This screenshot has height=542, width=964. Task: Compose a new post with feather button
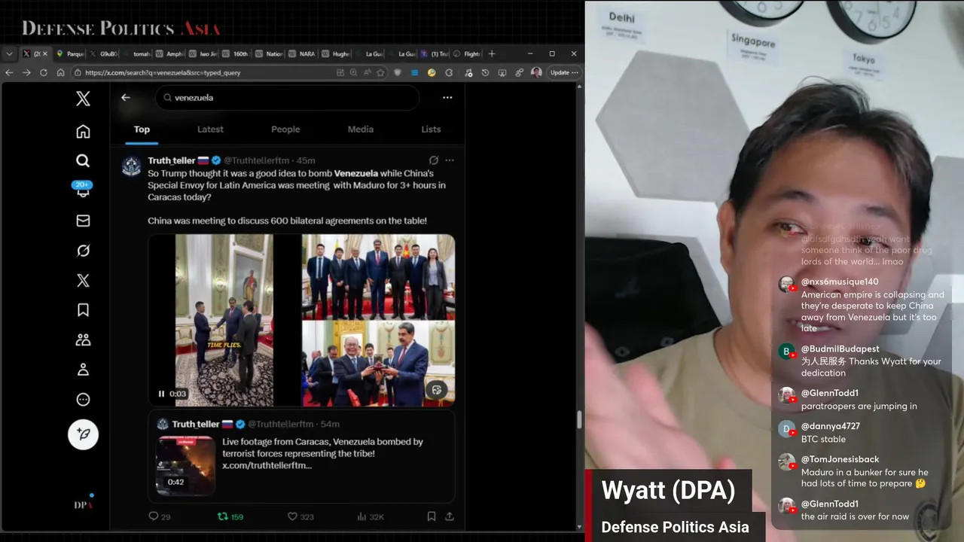83,434
